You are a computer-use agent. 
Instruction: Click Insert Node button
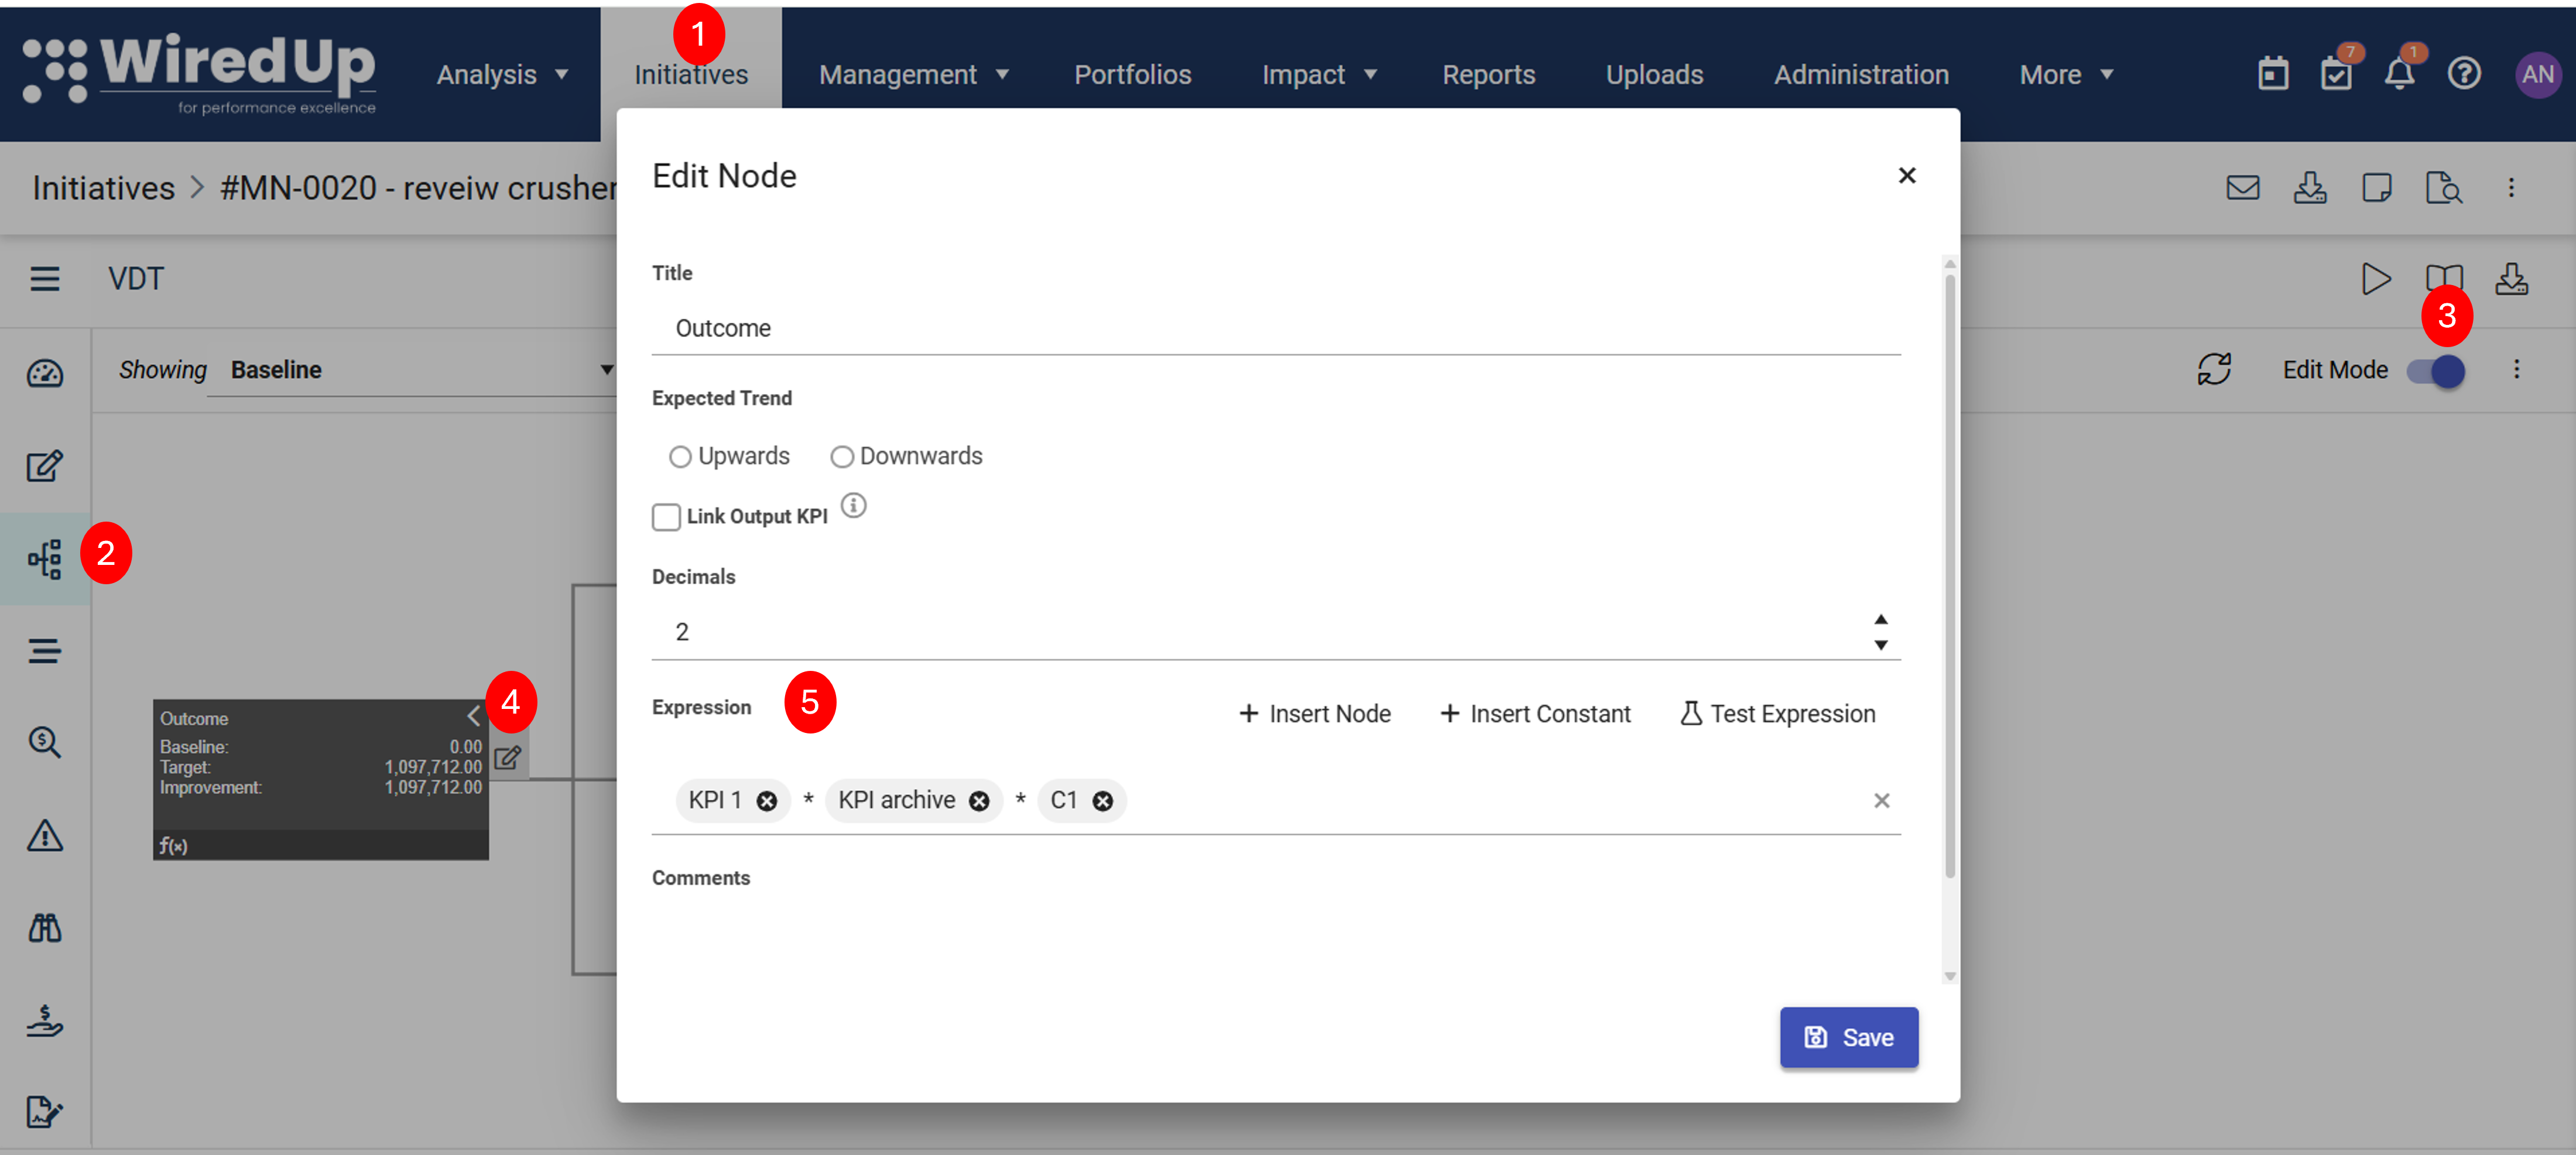click(1314, 714)
